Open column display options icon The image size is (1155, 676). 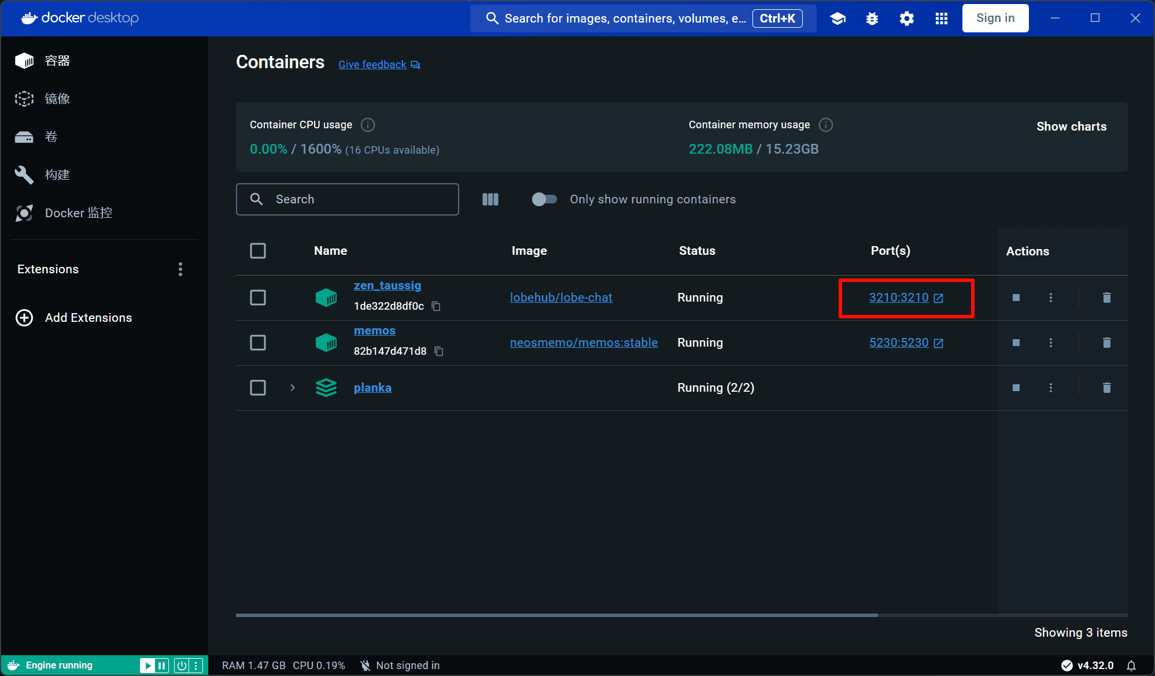point(490,199)
